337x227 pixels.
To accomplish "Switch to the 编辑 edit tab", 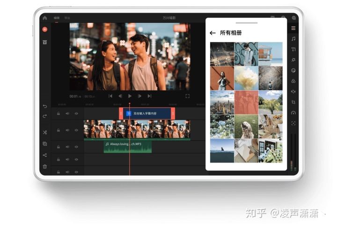I will [57, 18].
